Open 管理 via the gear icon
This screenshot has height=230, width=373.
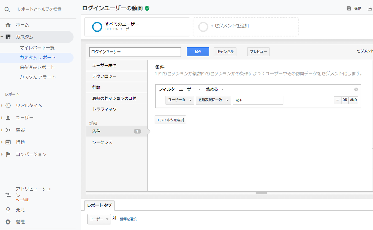click(7, 222)
